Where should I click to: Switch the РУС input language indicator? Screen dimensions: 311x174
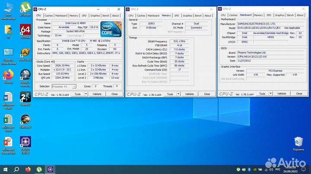point(278,170)
